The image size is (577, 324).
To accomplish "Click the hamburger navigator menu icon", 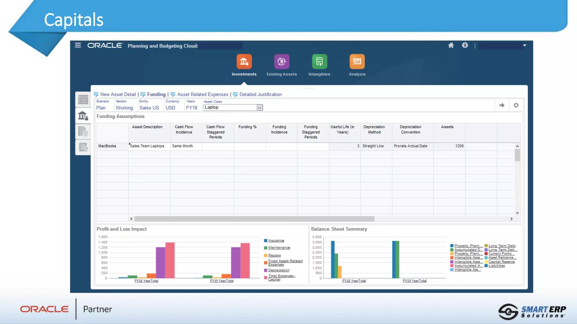I will tap(78, 45).
